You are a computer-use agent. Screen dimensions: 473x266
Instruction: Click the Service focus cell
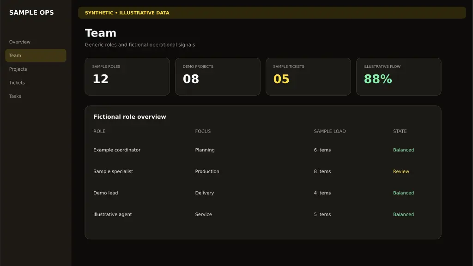(203, 214)
